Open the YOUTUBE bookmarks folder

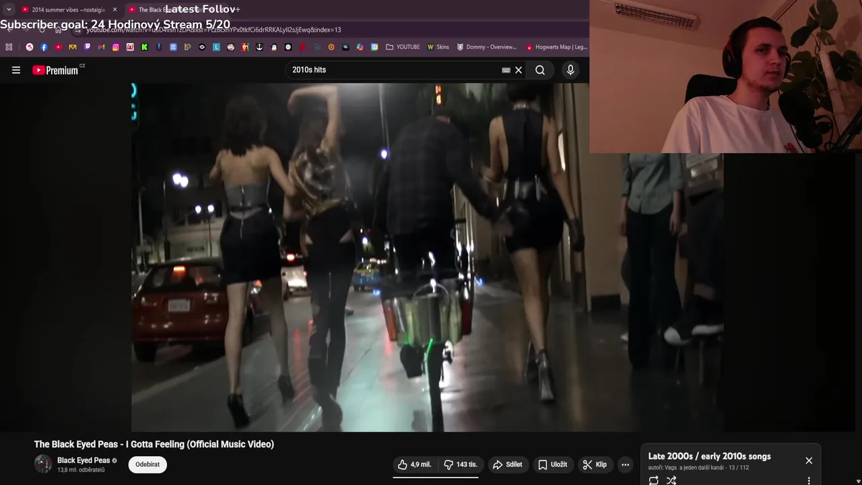(403, 47)
